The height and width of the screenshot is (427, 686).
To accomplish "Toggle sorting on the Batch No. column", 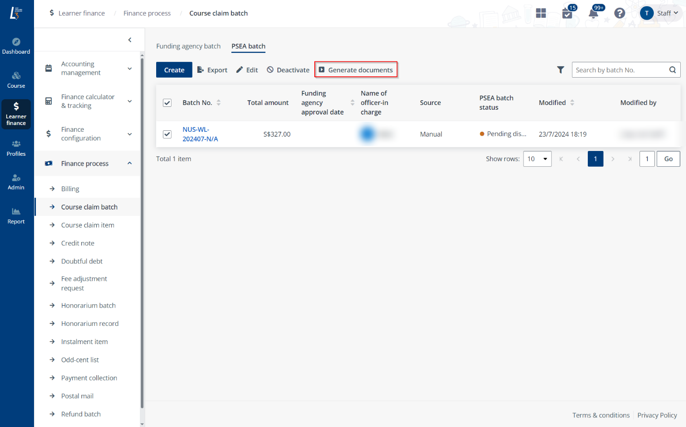I will click(x=218, y=102).
